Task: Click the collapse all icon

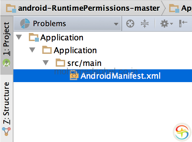Action: (145, 24)
